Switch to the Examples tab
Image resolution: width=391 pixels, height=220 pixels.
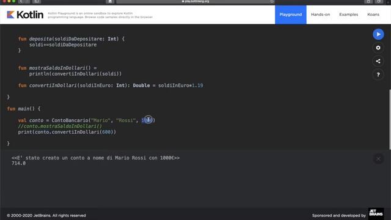(x=348, y=15)
